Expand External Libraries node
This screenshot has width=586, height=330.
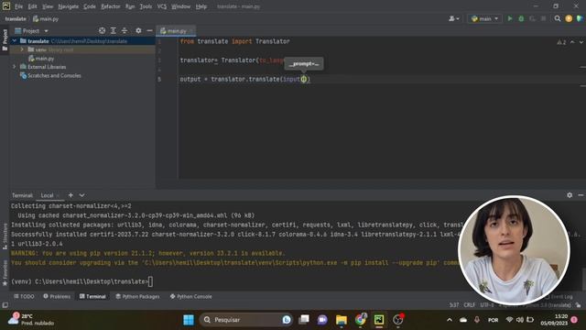tap(15, 67)
